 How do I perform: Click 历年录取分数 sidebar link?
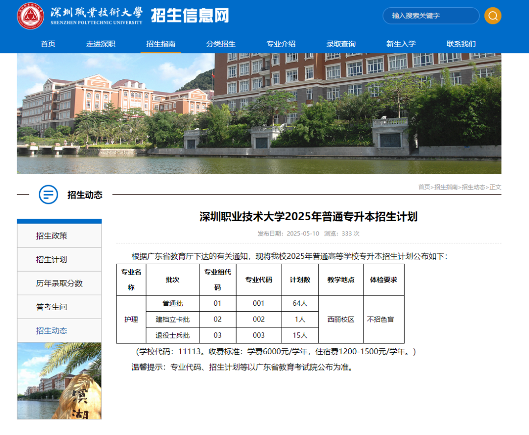click(x=59, y=283)
